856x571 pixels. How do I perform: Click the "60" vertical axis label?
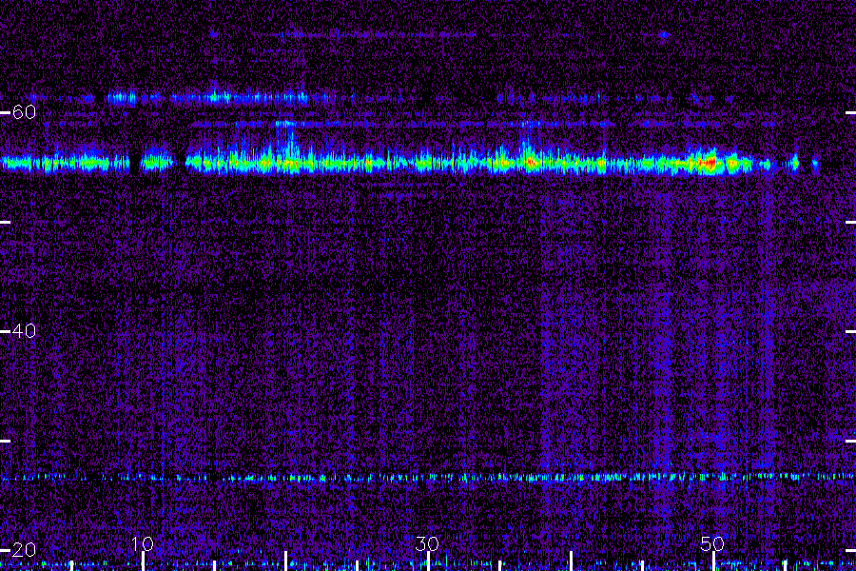point(24,112)
